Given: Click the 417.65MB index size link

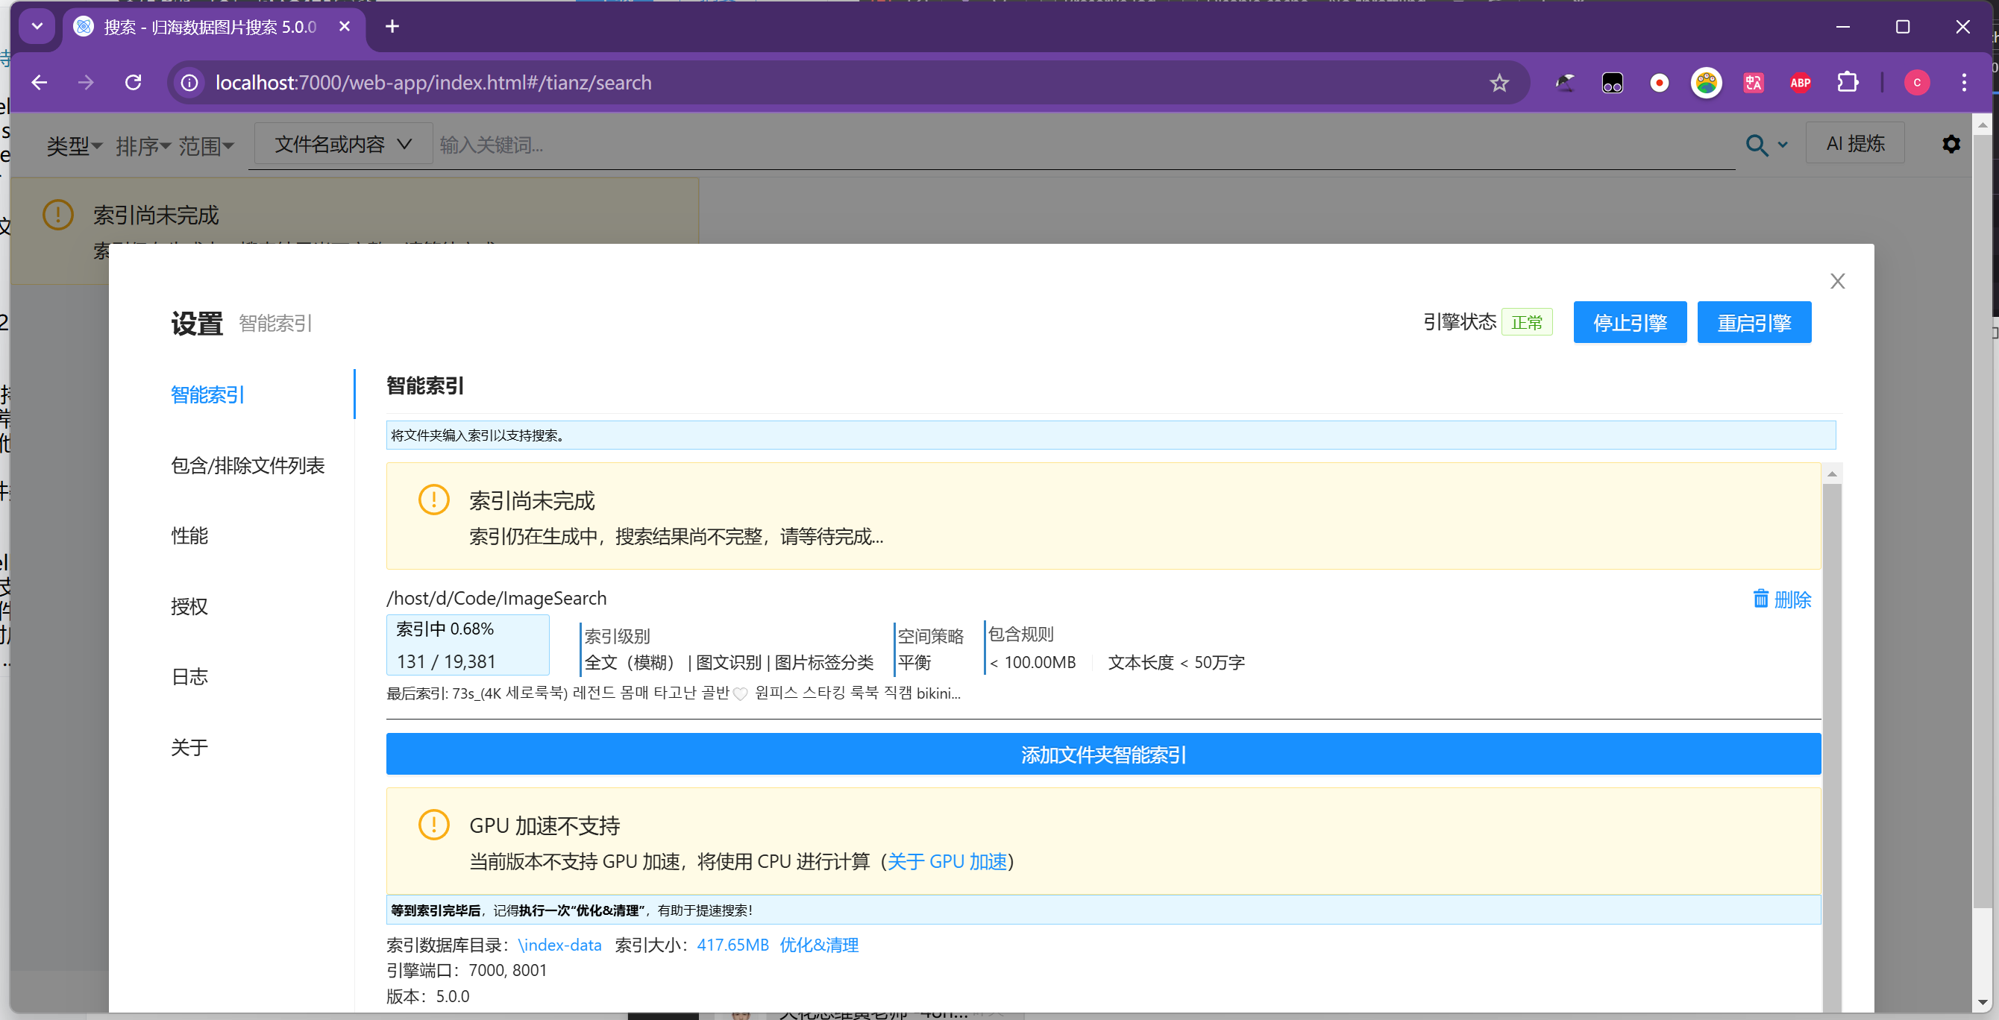Looking at the screenshot, I should coord(732,945).
